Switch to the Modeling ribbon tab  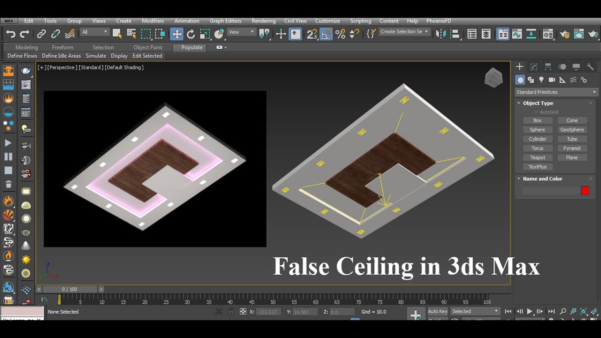pos(27,47)
